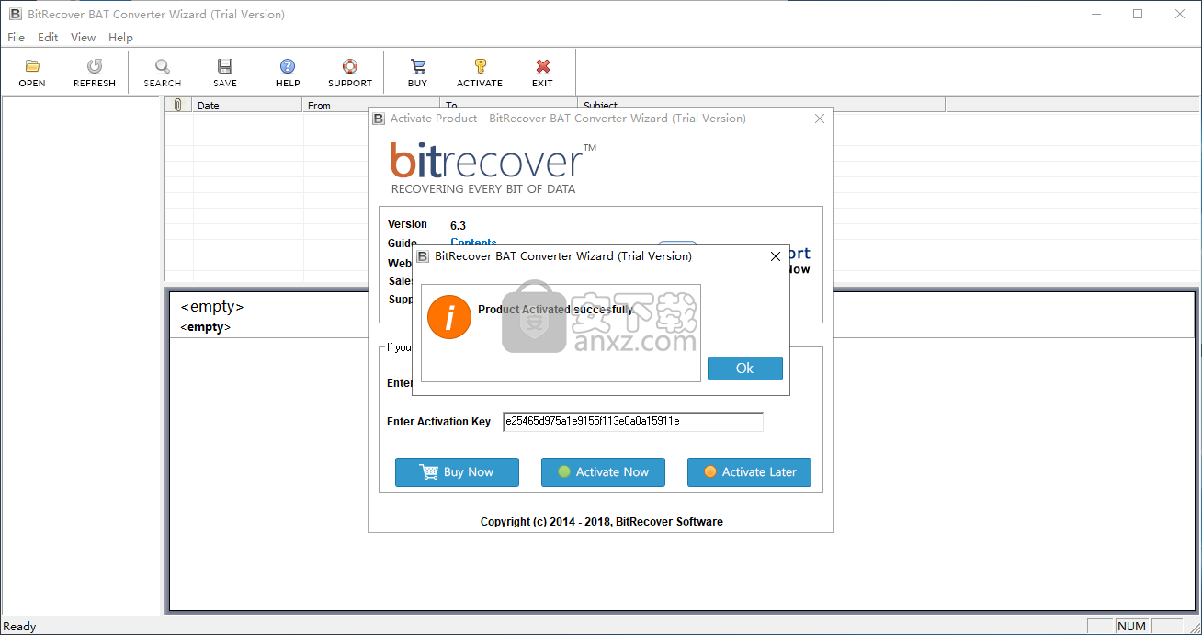This screenshot has height=635, width=1202.
Task: Click the Activate Later button
Action: [x=749, y=472]
